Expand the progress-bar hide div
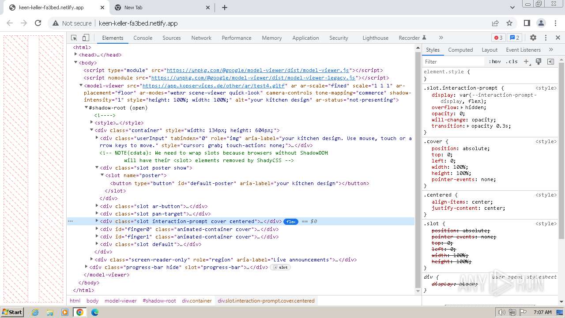Image resolution: width=565 pixels, height=318 pixels. coord(87,267)
